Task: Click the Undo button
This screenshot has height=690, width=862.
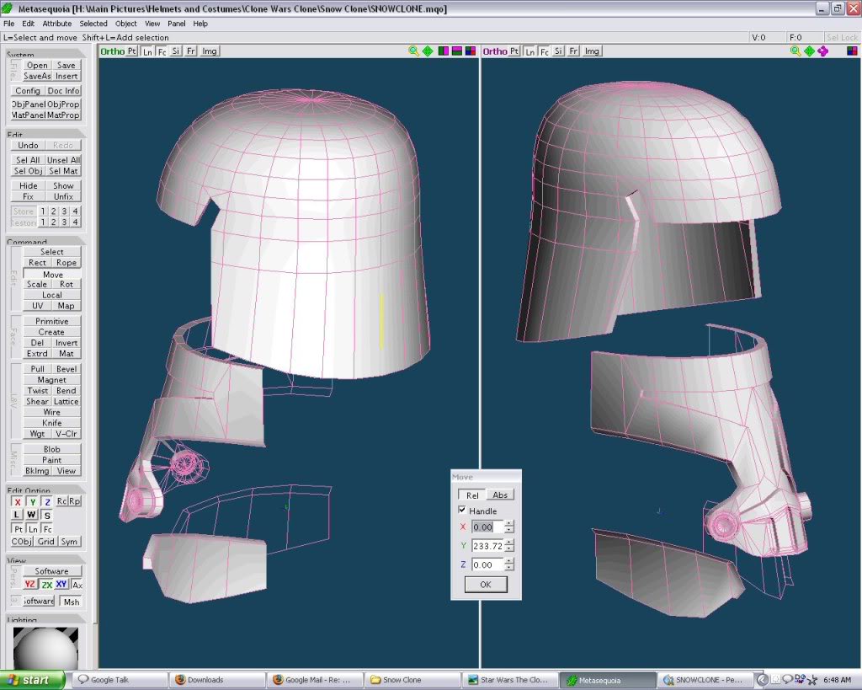Action: click(x=28, y=145)
